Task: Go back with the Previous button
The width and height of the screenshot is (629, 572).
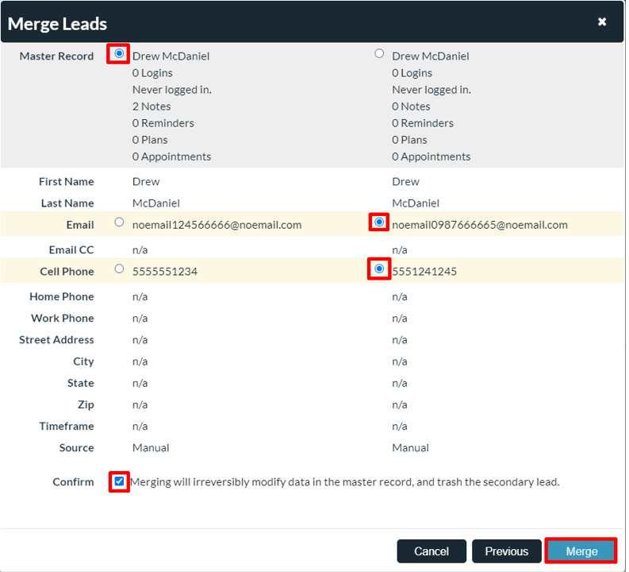Action: point(506,551)
